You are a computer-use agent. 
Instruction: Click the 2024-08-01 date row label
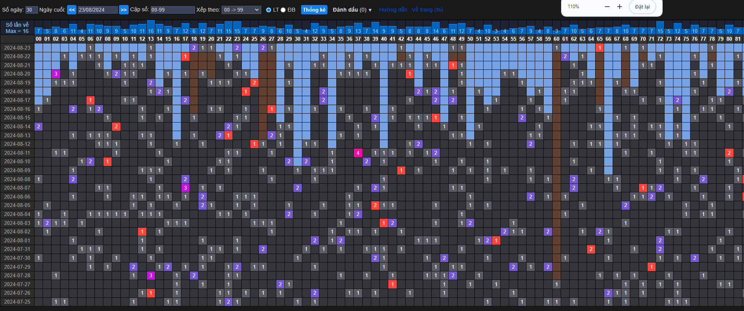coord(17,240)
